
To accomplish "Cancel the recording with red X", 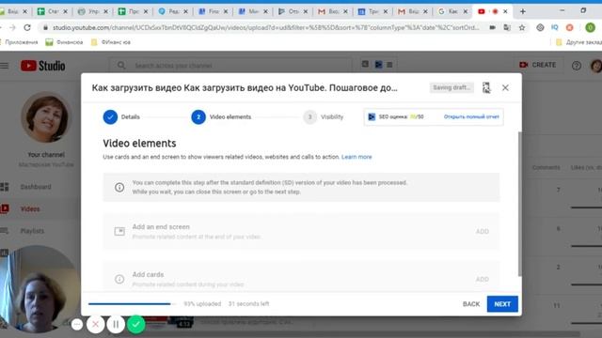I will point(95,325).
